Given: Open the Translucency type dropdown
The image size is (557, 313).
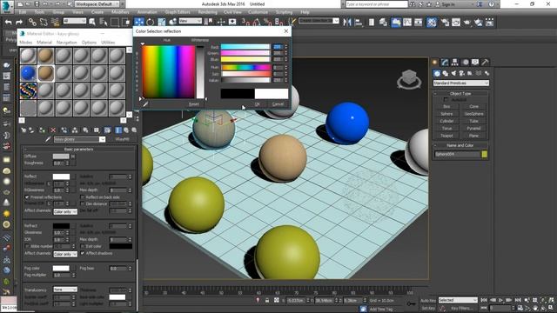Looking at the screenshot, I should tap(65, 290).
